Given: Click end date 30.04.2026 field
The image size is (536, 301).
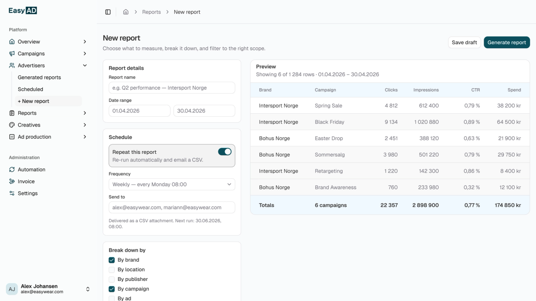Looking at the screenshot, I should [204, 111].
